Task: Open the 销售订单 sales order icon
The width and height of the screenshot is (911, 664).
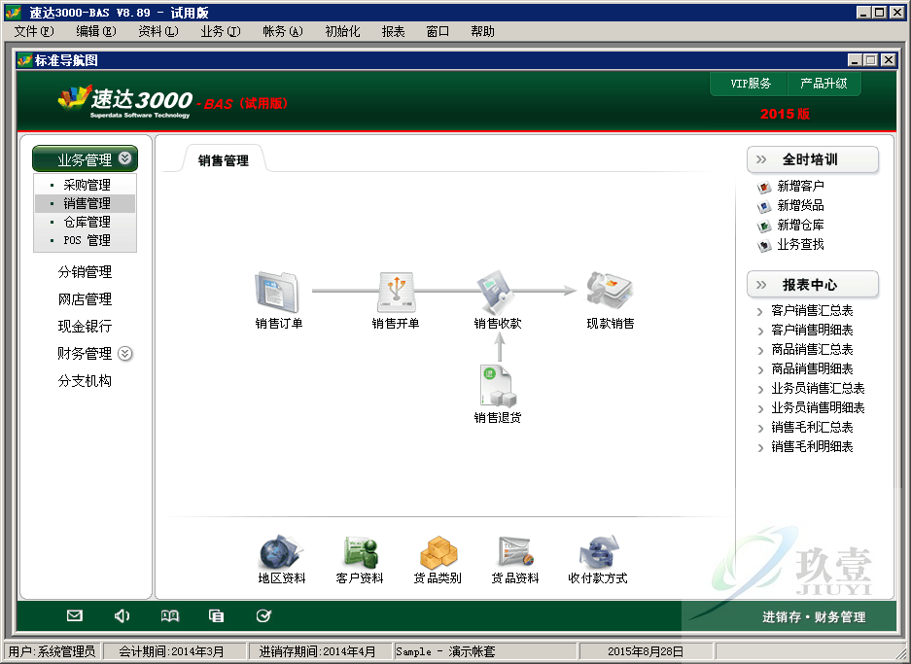Action: [277, 293]
